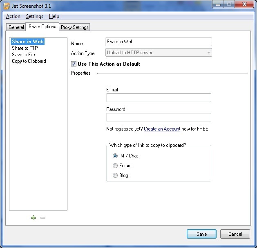Focus the Password text field
Image resolution: width=257 pixels, height=248 pixels.
point(159,117)
